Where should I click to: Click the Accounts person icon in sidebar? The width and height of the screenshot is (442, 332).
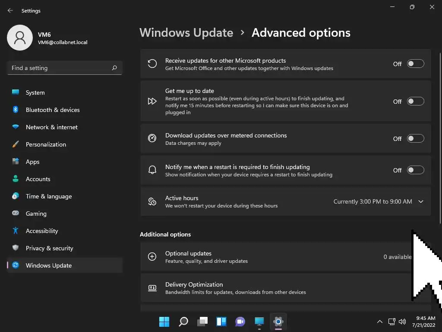click(x=16, y=179)
